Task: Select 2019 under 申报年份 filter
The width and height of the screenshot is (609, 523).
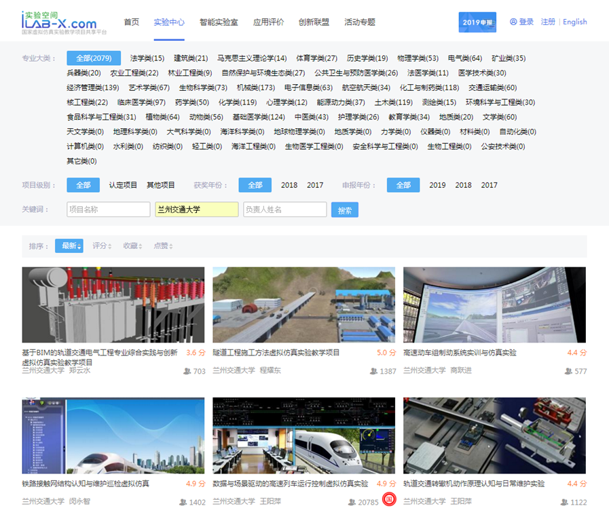Action: tap(437, 185)
